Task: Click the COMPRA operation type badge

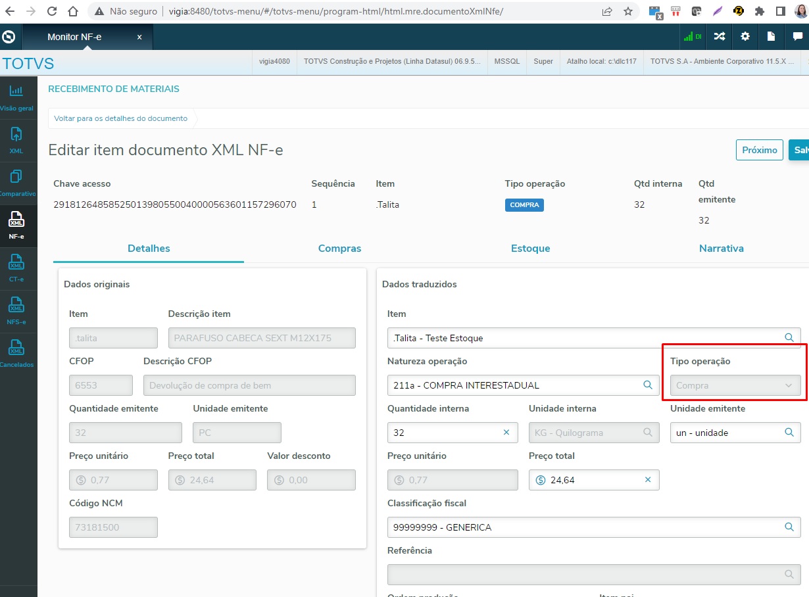Action: tap(524, 204)
